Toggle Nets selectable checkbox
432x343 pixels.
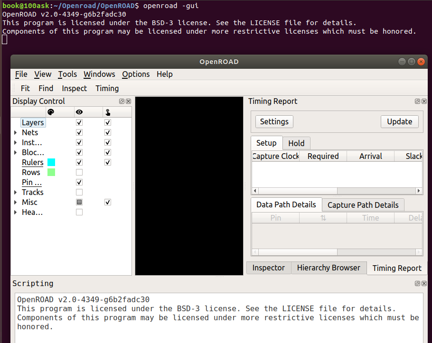108,132
